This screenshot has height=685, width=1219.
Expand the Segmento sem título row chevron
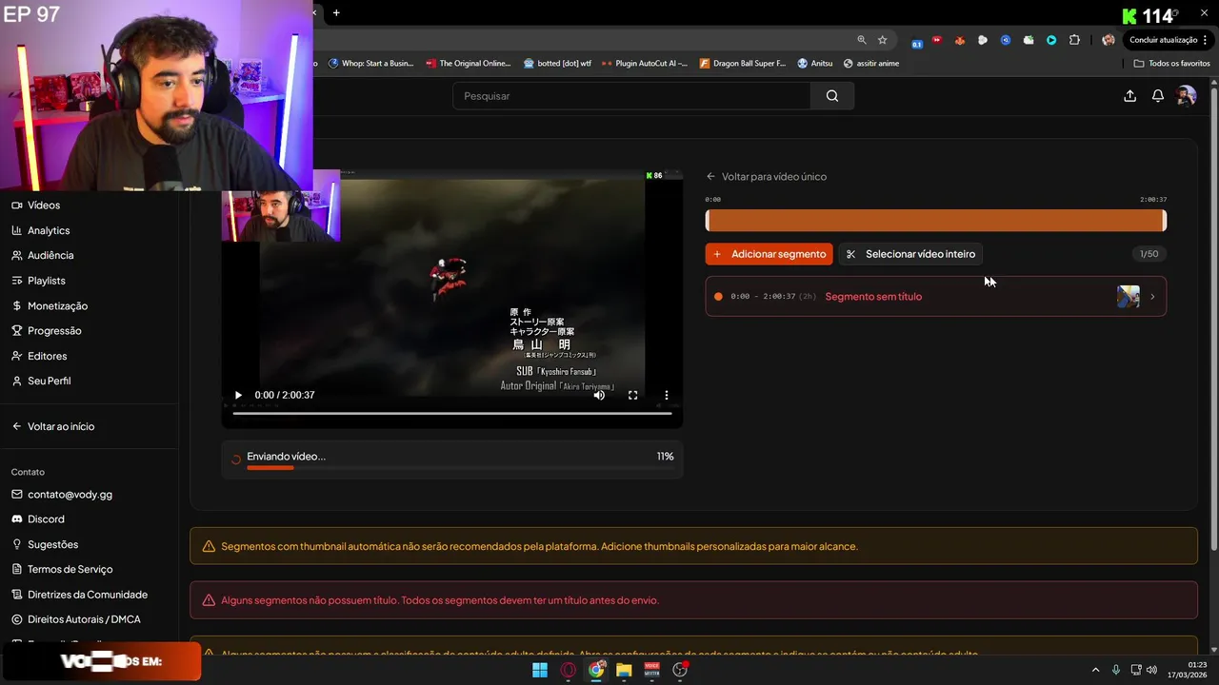1152,297
